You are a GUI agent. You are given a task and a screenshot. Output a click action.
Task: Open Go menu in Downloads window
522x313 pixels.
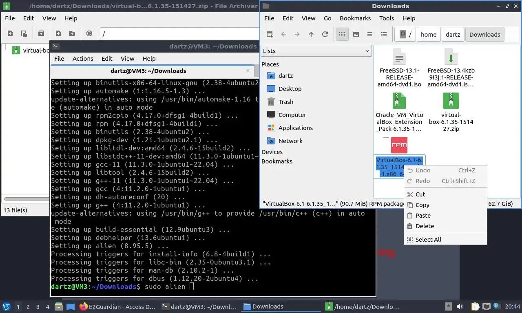[327, 18]
